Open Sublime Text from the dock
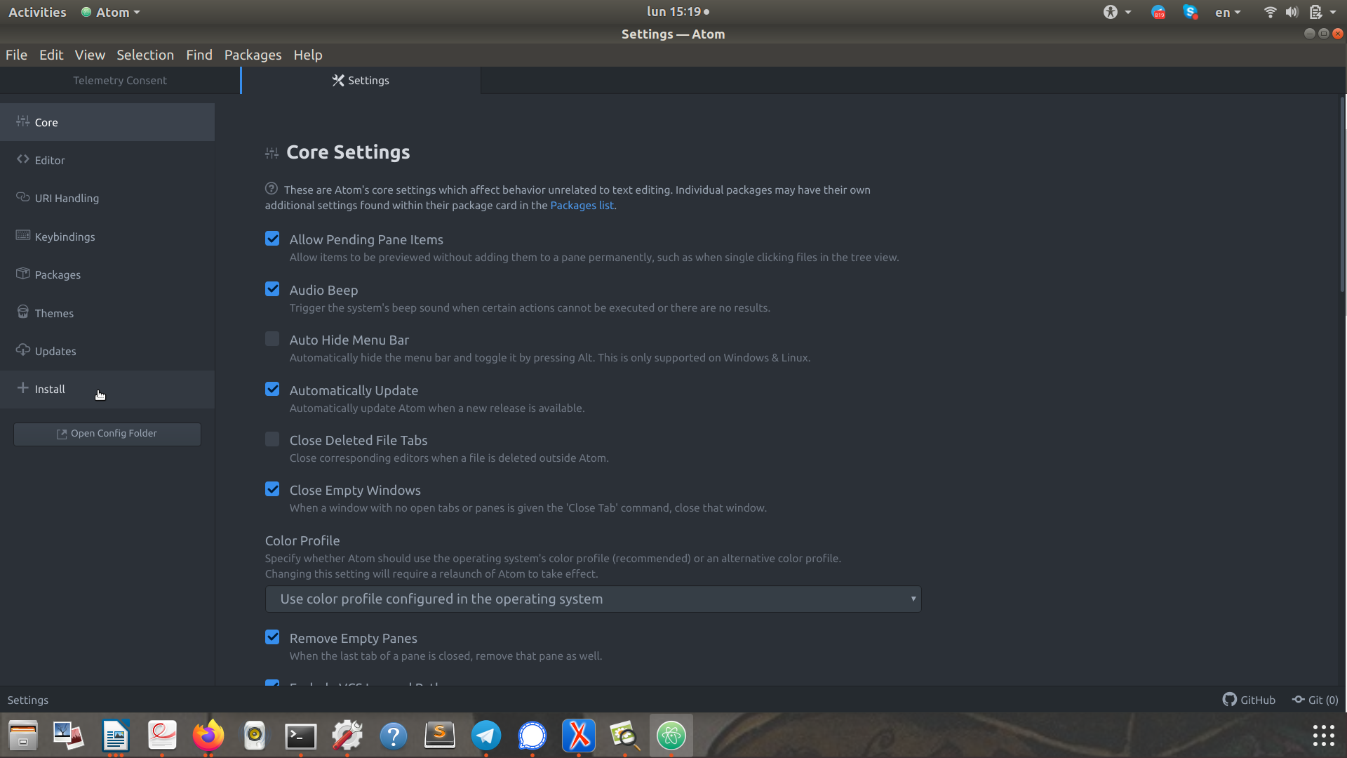This screenshot has width=1347, height=758. pyautogui.click(x=440, y=736)
